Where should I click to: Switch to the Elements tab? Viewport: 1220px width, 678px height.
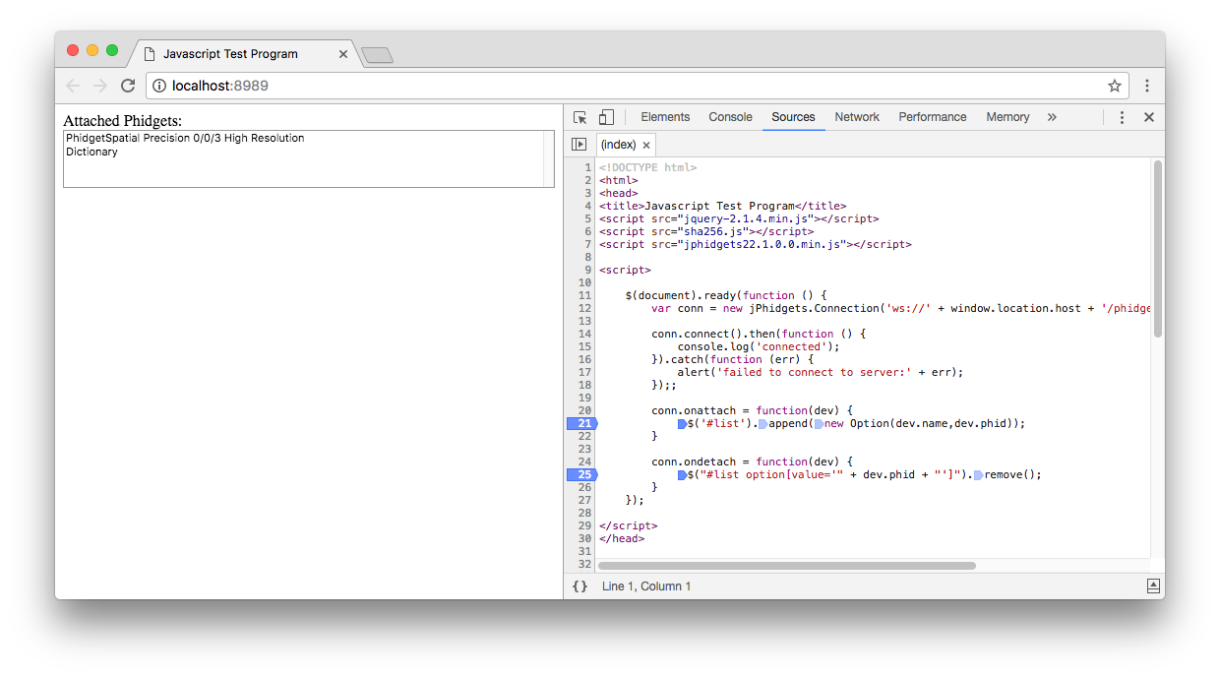click(665, 117)
